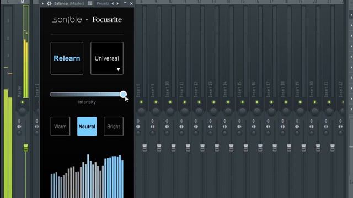Viewport: 353px width, 198px height.
Task: Adjust the Master track pan knob
Action: click(22, 111)
